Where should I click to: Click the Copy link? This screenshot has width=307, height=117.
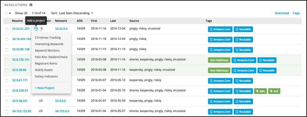click(296, 13)
